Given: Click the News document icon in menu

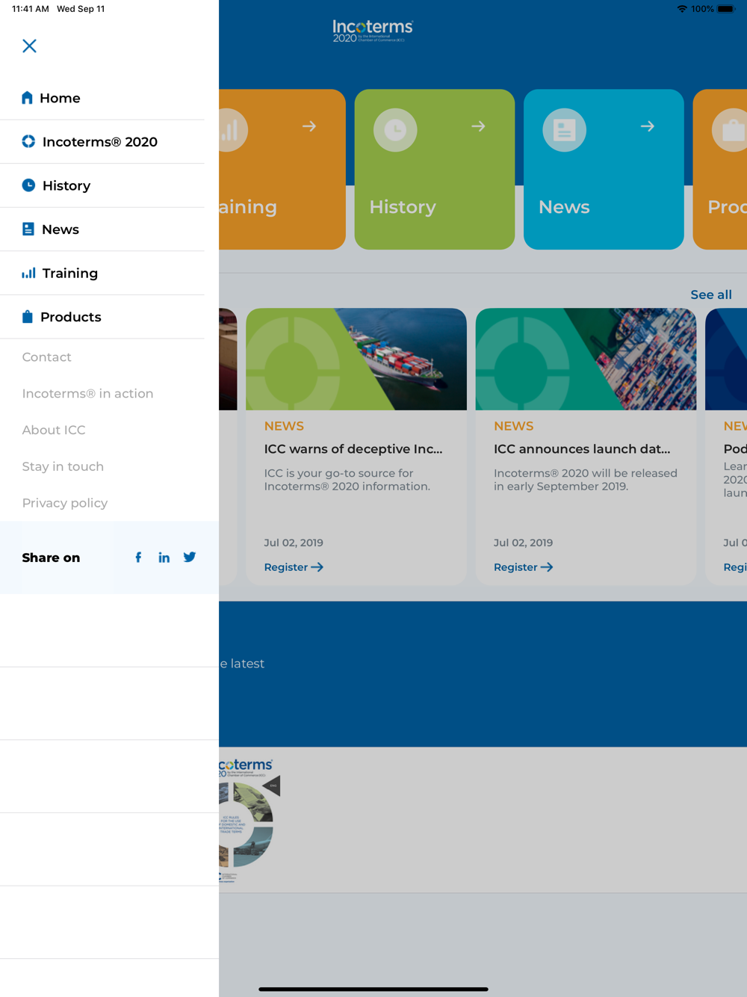Looking at the screenshot, I should click(x=28, y=229).
